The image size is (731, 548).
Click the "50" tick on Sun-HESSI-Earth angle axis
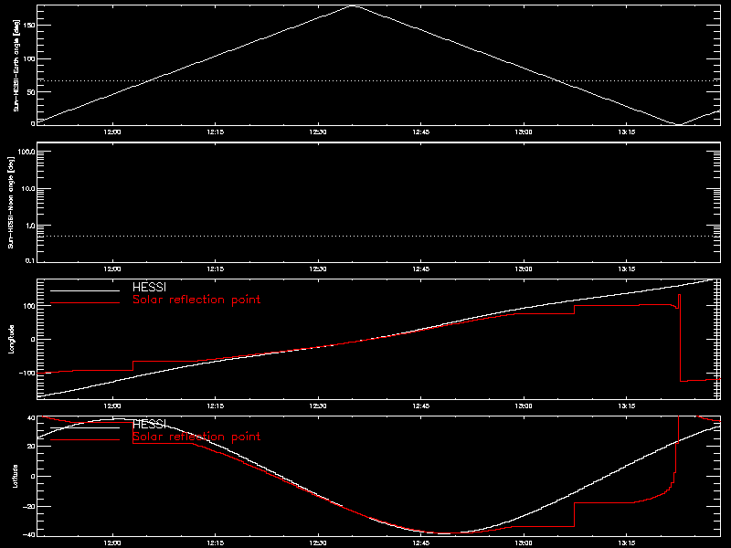point(31,92)
